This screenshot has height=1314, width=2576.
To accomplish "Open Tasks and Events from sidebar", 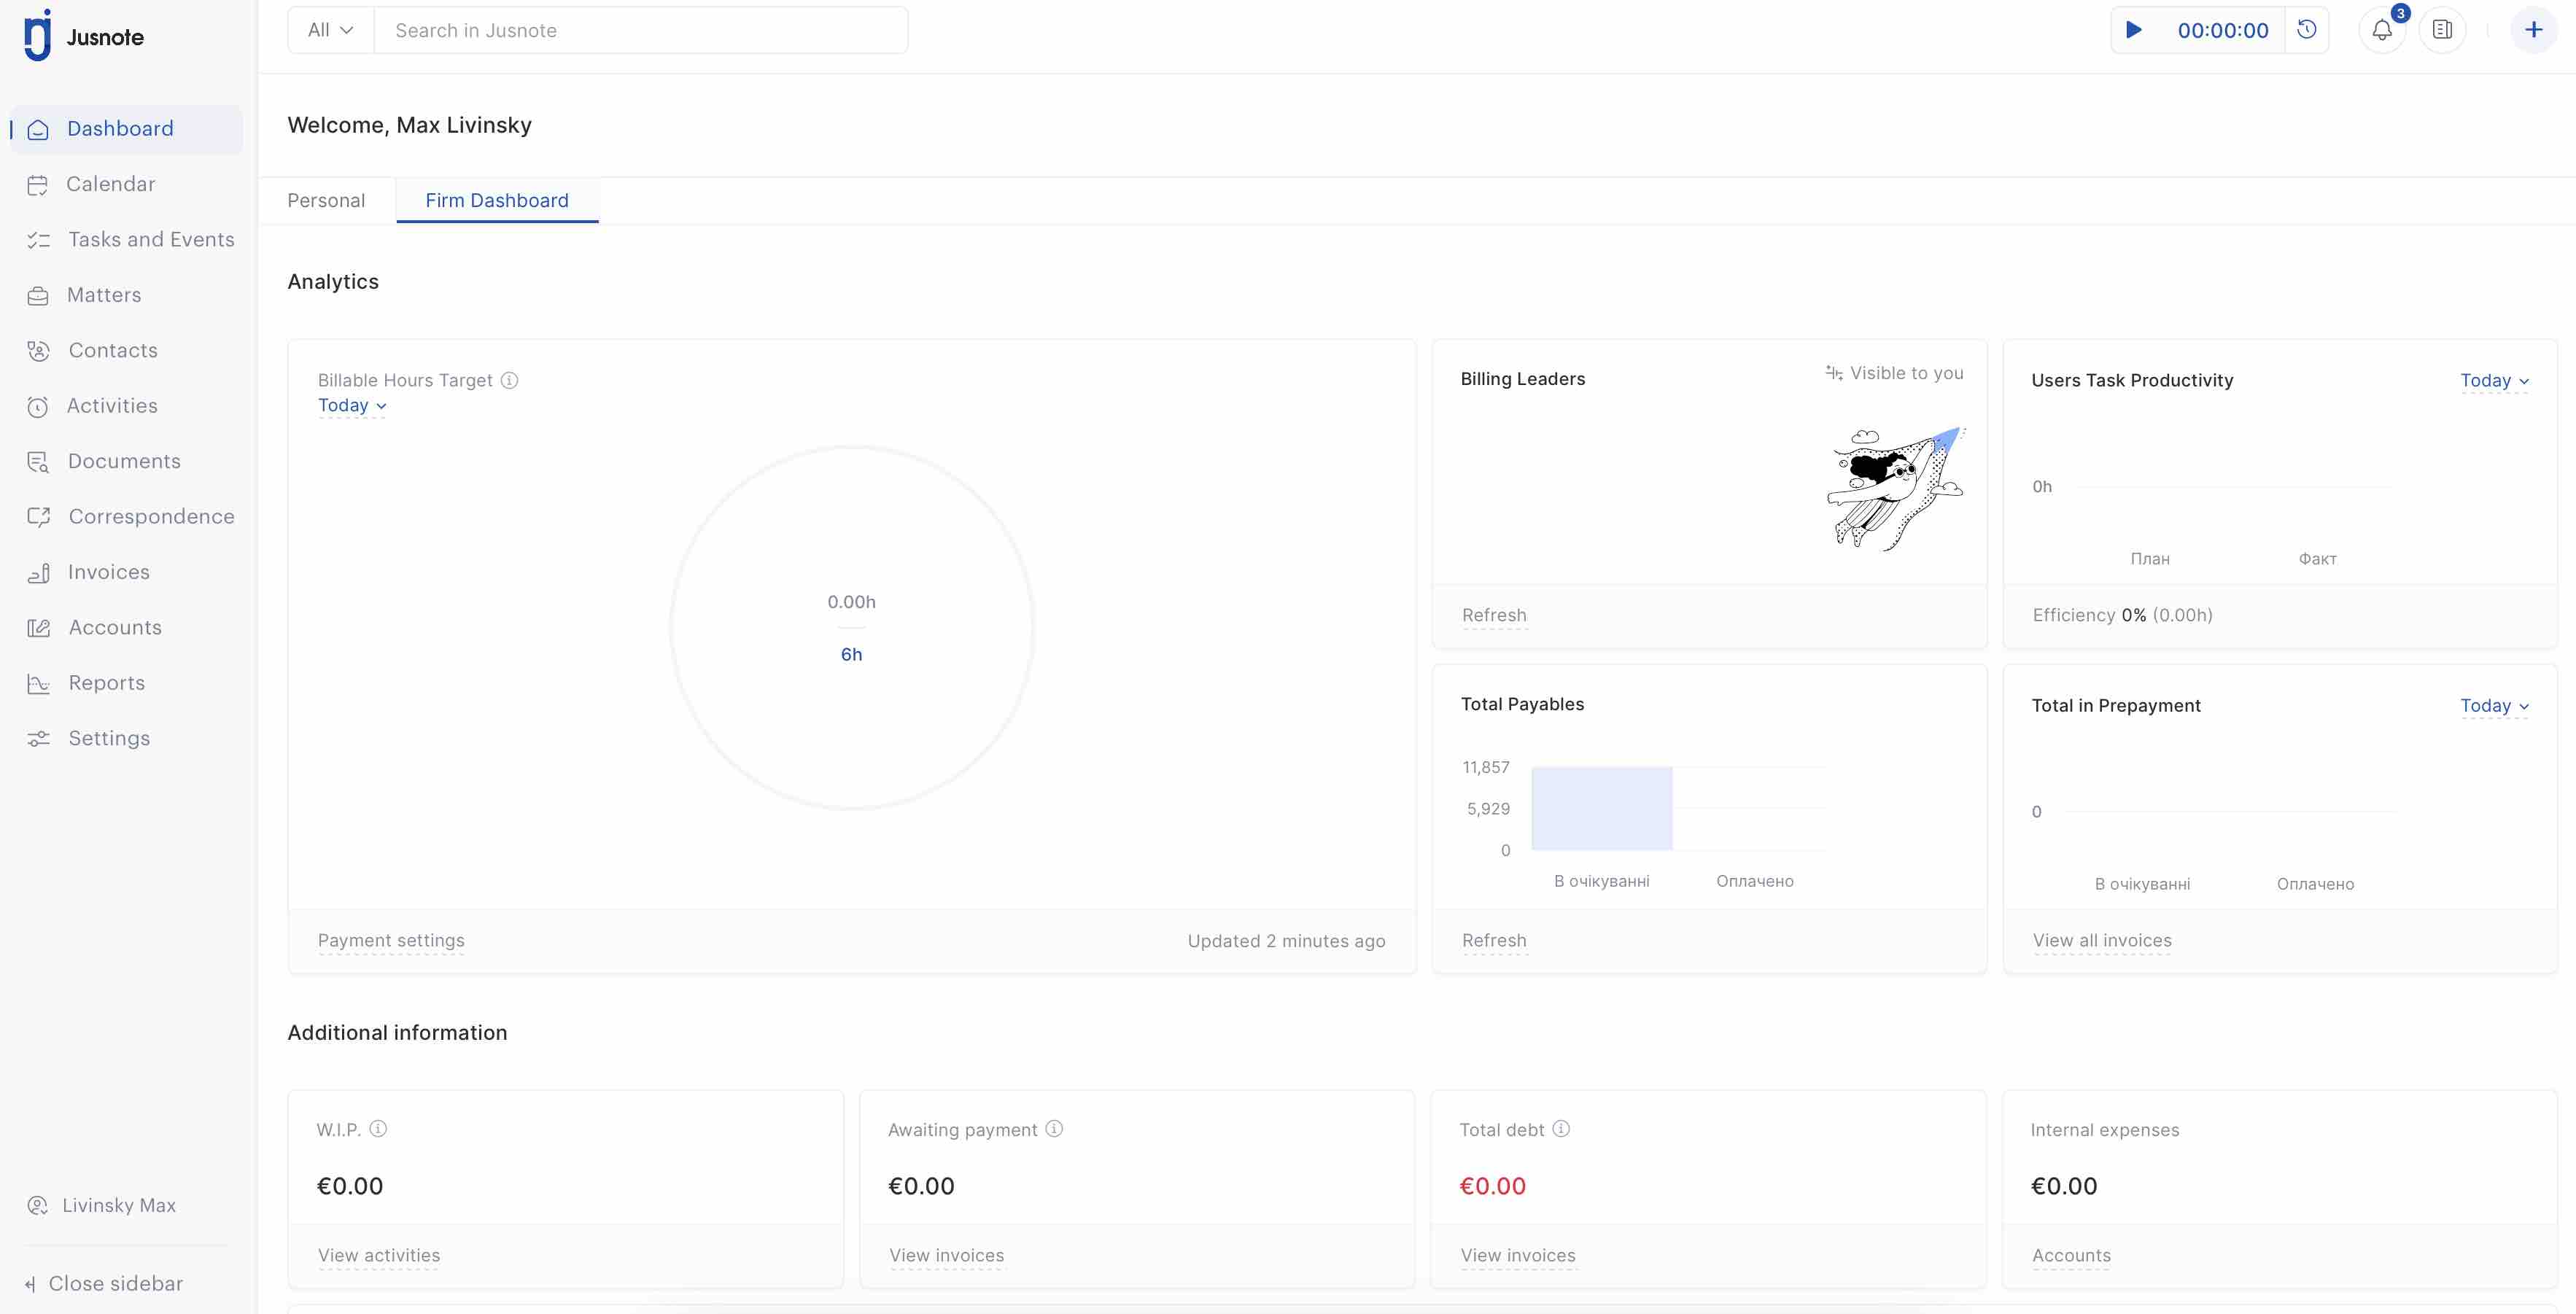I will coord(39,239).
